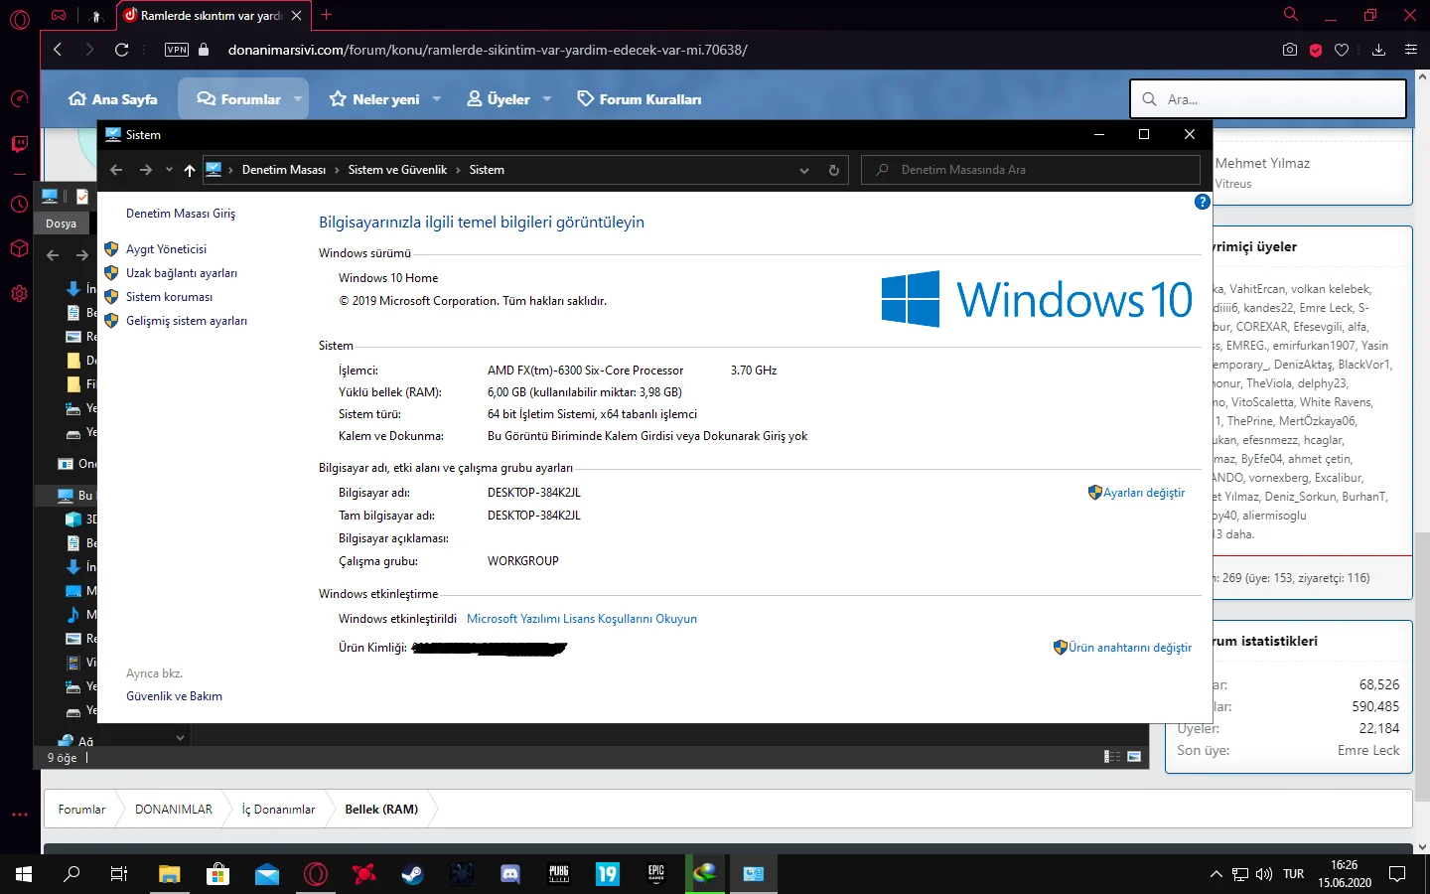Go to Ana Sayfa on forum
Image resolution: width=1430 pixels, height=894 pixels.
pos(112,99)
